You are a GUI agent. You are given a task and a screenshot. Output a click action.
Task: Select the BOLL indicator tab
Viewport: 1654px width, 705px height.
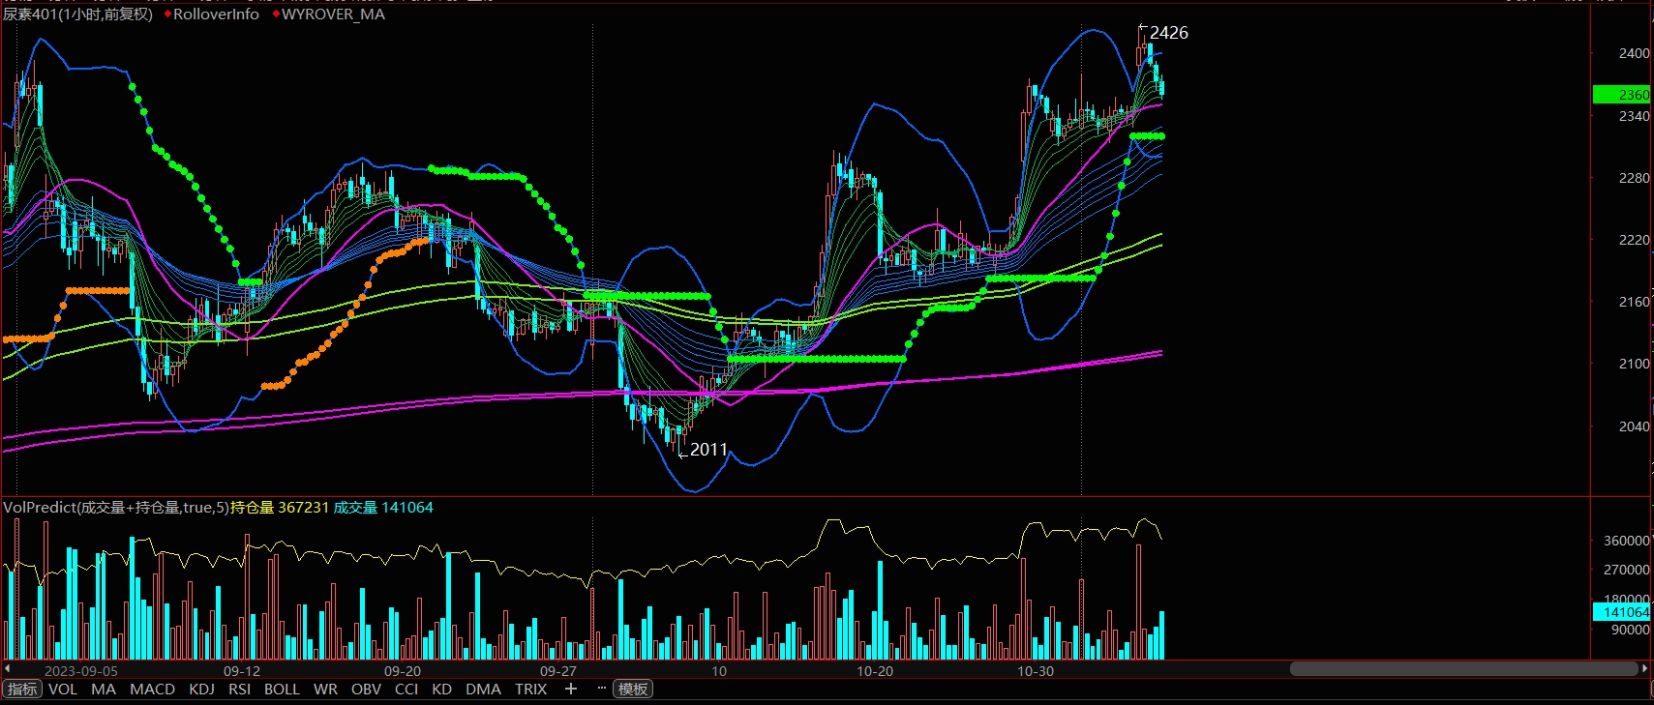click(x=282, y=689)
